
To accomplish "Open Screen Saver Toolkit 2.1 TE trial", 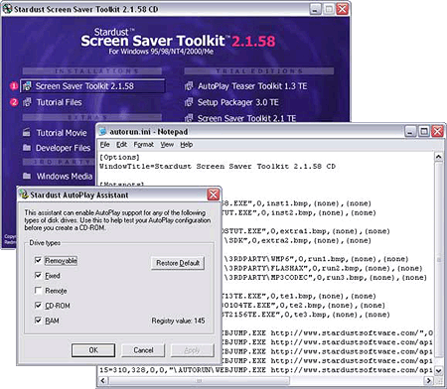I will [x=246, y=118].
